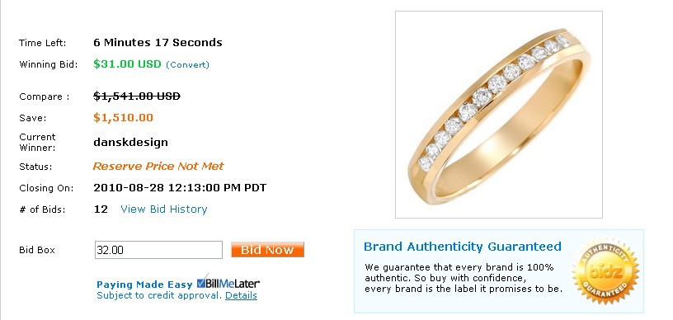Click the Bid Box amount field
The width and height of the screenshot is (673, 320).
pos(158,250)
